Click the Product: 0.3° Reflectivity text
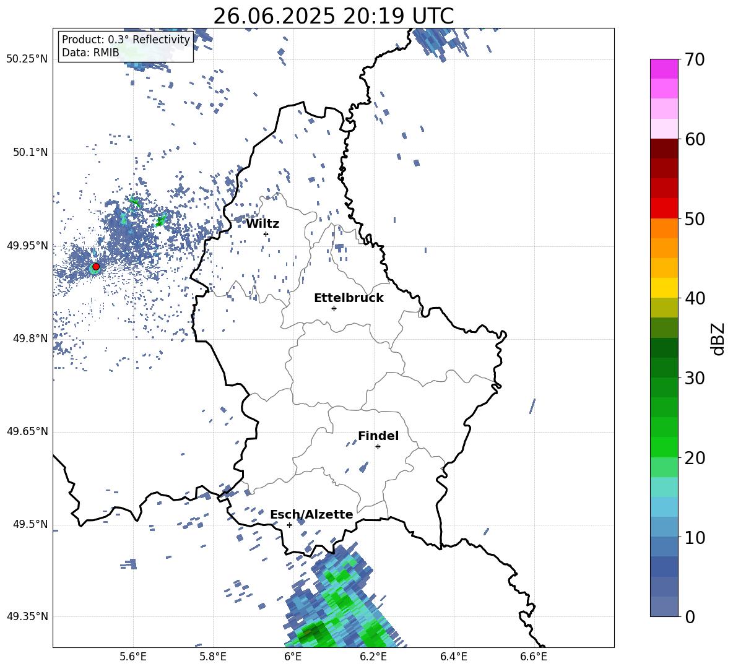This screenshot has width=733, height=669. pyautogui.click(x=126, y=40)
